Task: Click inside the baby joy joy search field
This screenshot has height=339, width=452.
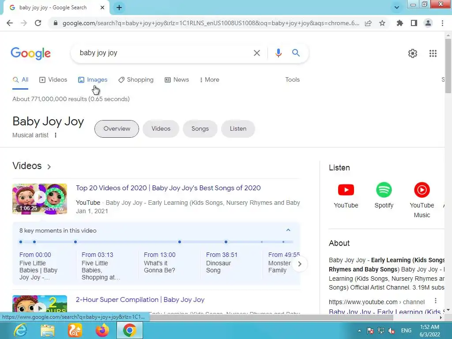Action: (164, 53)
